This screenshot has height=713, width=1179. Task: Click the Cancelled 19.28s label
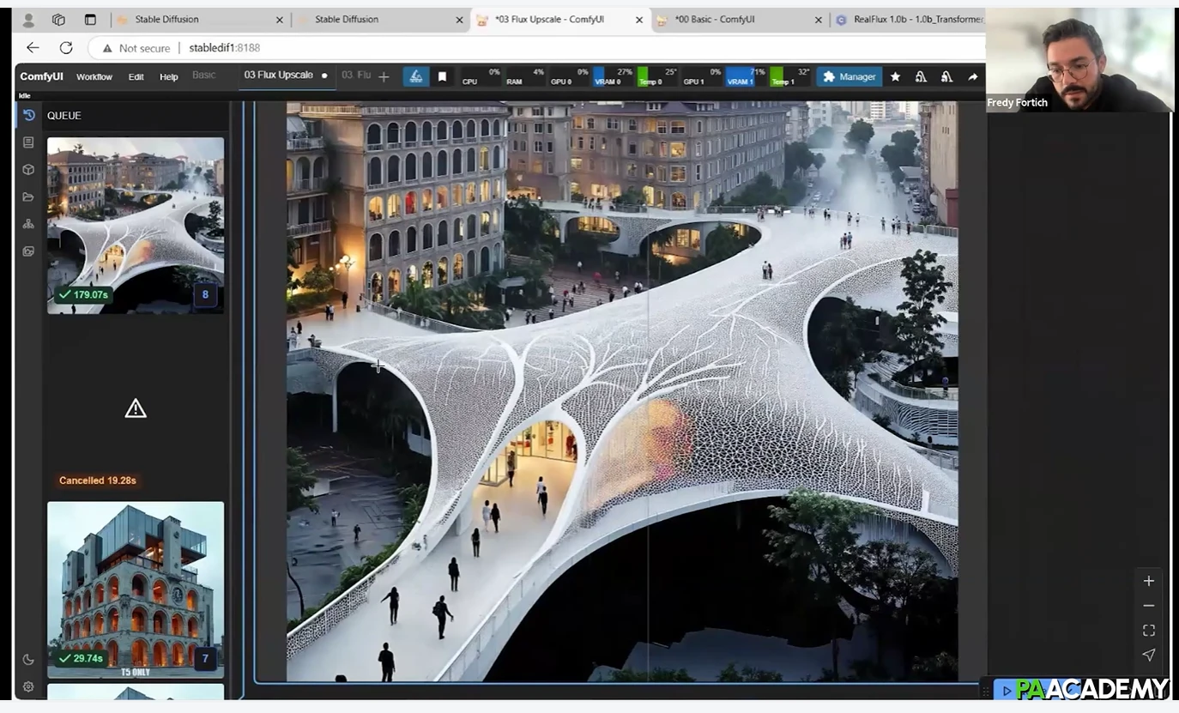pyautogui.click(x=97, y=480)
